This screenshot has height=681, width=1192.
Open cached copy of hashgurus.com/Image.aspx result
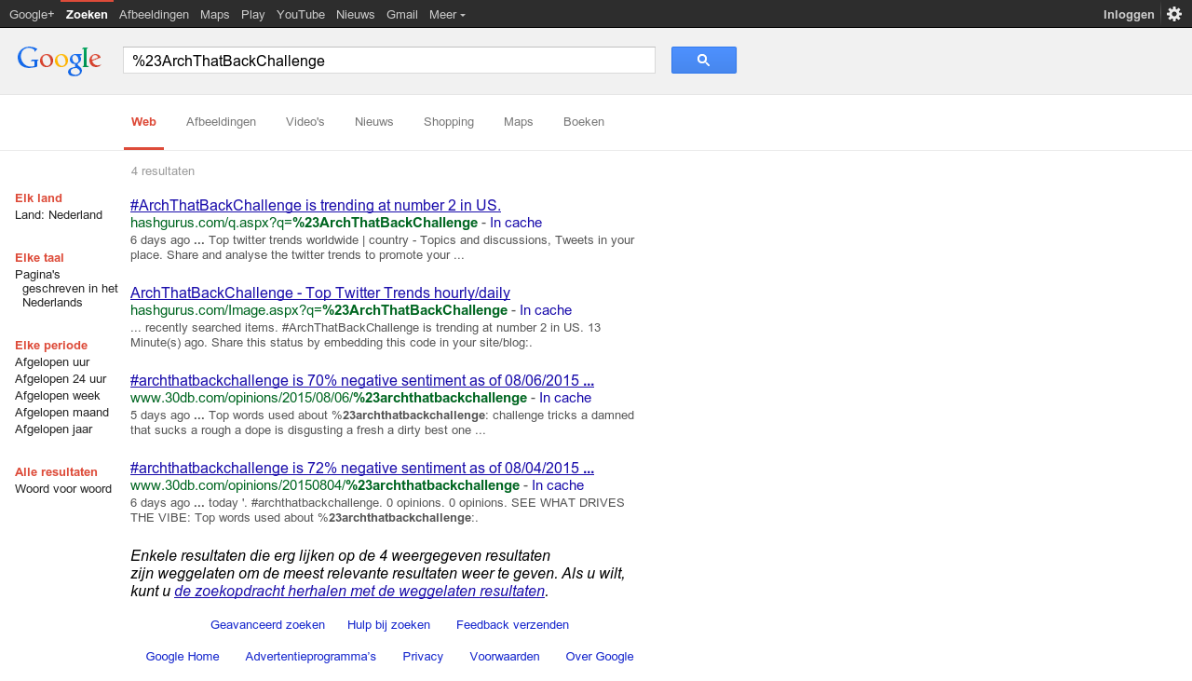pyautogui.click(x=546, y=310)
